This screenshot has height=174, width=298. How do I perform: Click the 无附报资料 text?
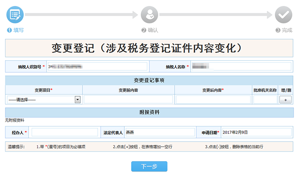15,120
